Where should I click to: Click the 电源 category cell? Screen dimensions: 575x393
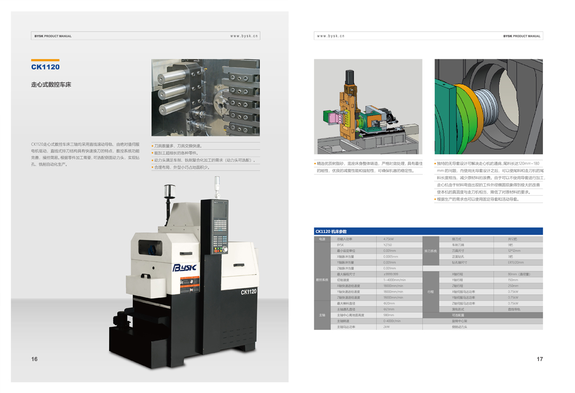321,239
